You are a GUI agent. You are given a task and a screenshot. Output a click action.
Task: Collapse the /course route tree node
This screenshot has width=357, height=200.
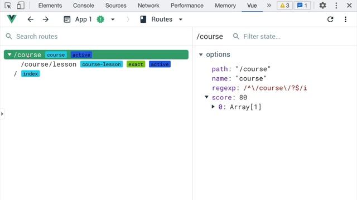pyautogui.click(x=9, y=54)
